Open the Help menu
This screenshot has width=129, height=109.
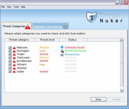click(x=23, y=7)
